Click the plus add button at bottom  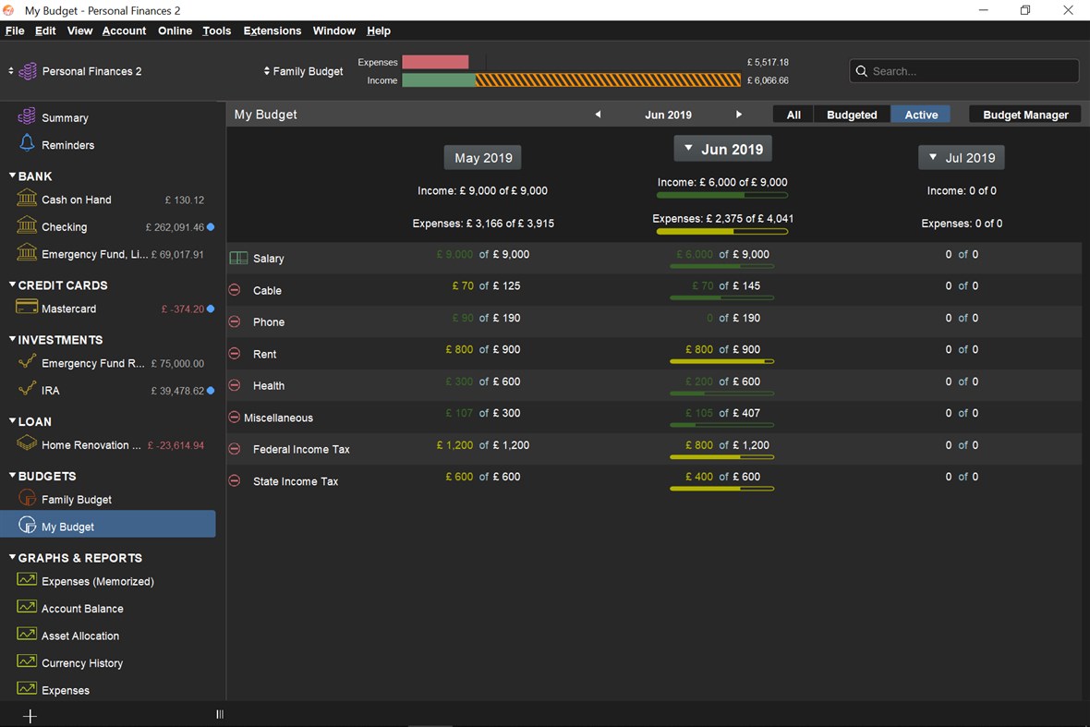pyautogui.click(x=30, y=716)
